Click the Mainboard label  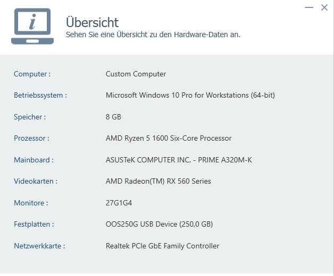click(34, 160)
